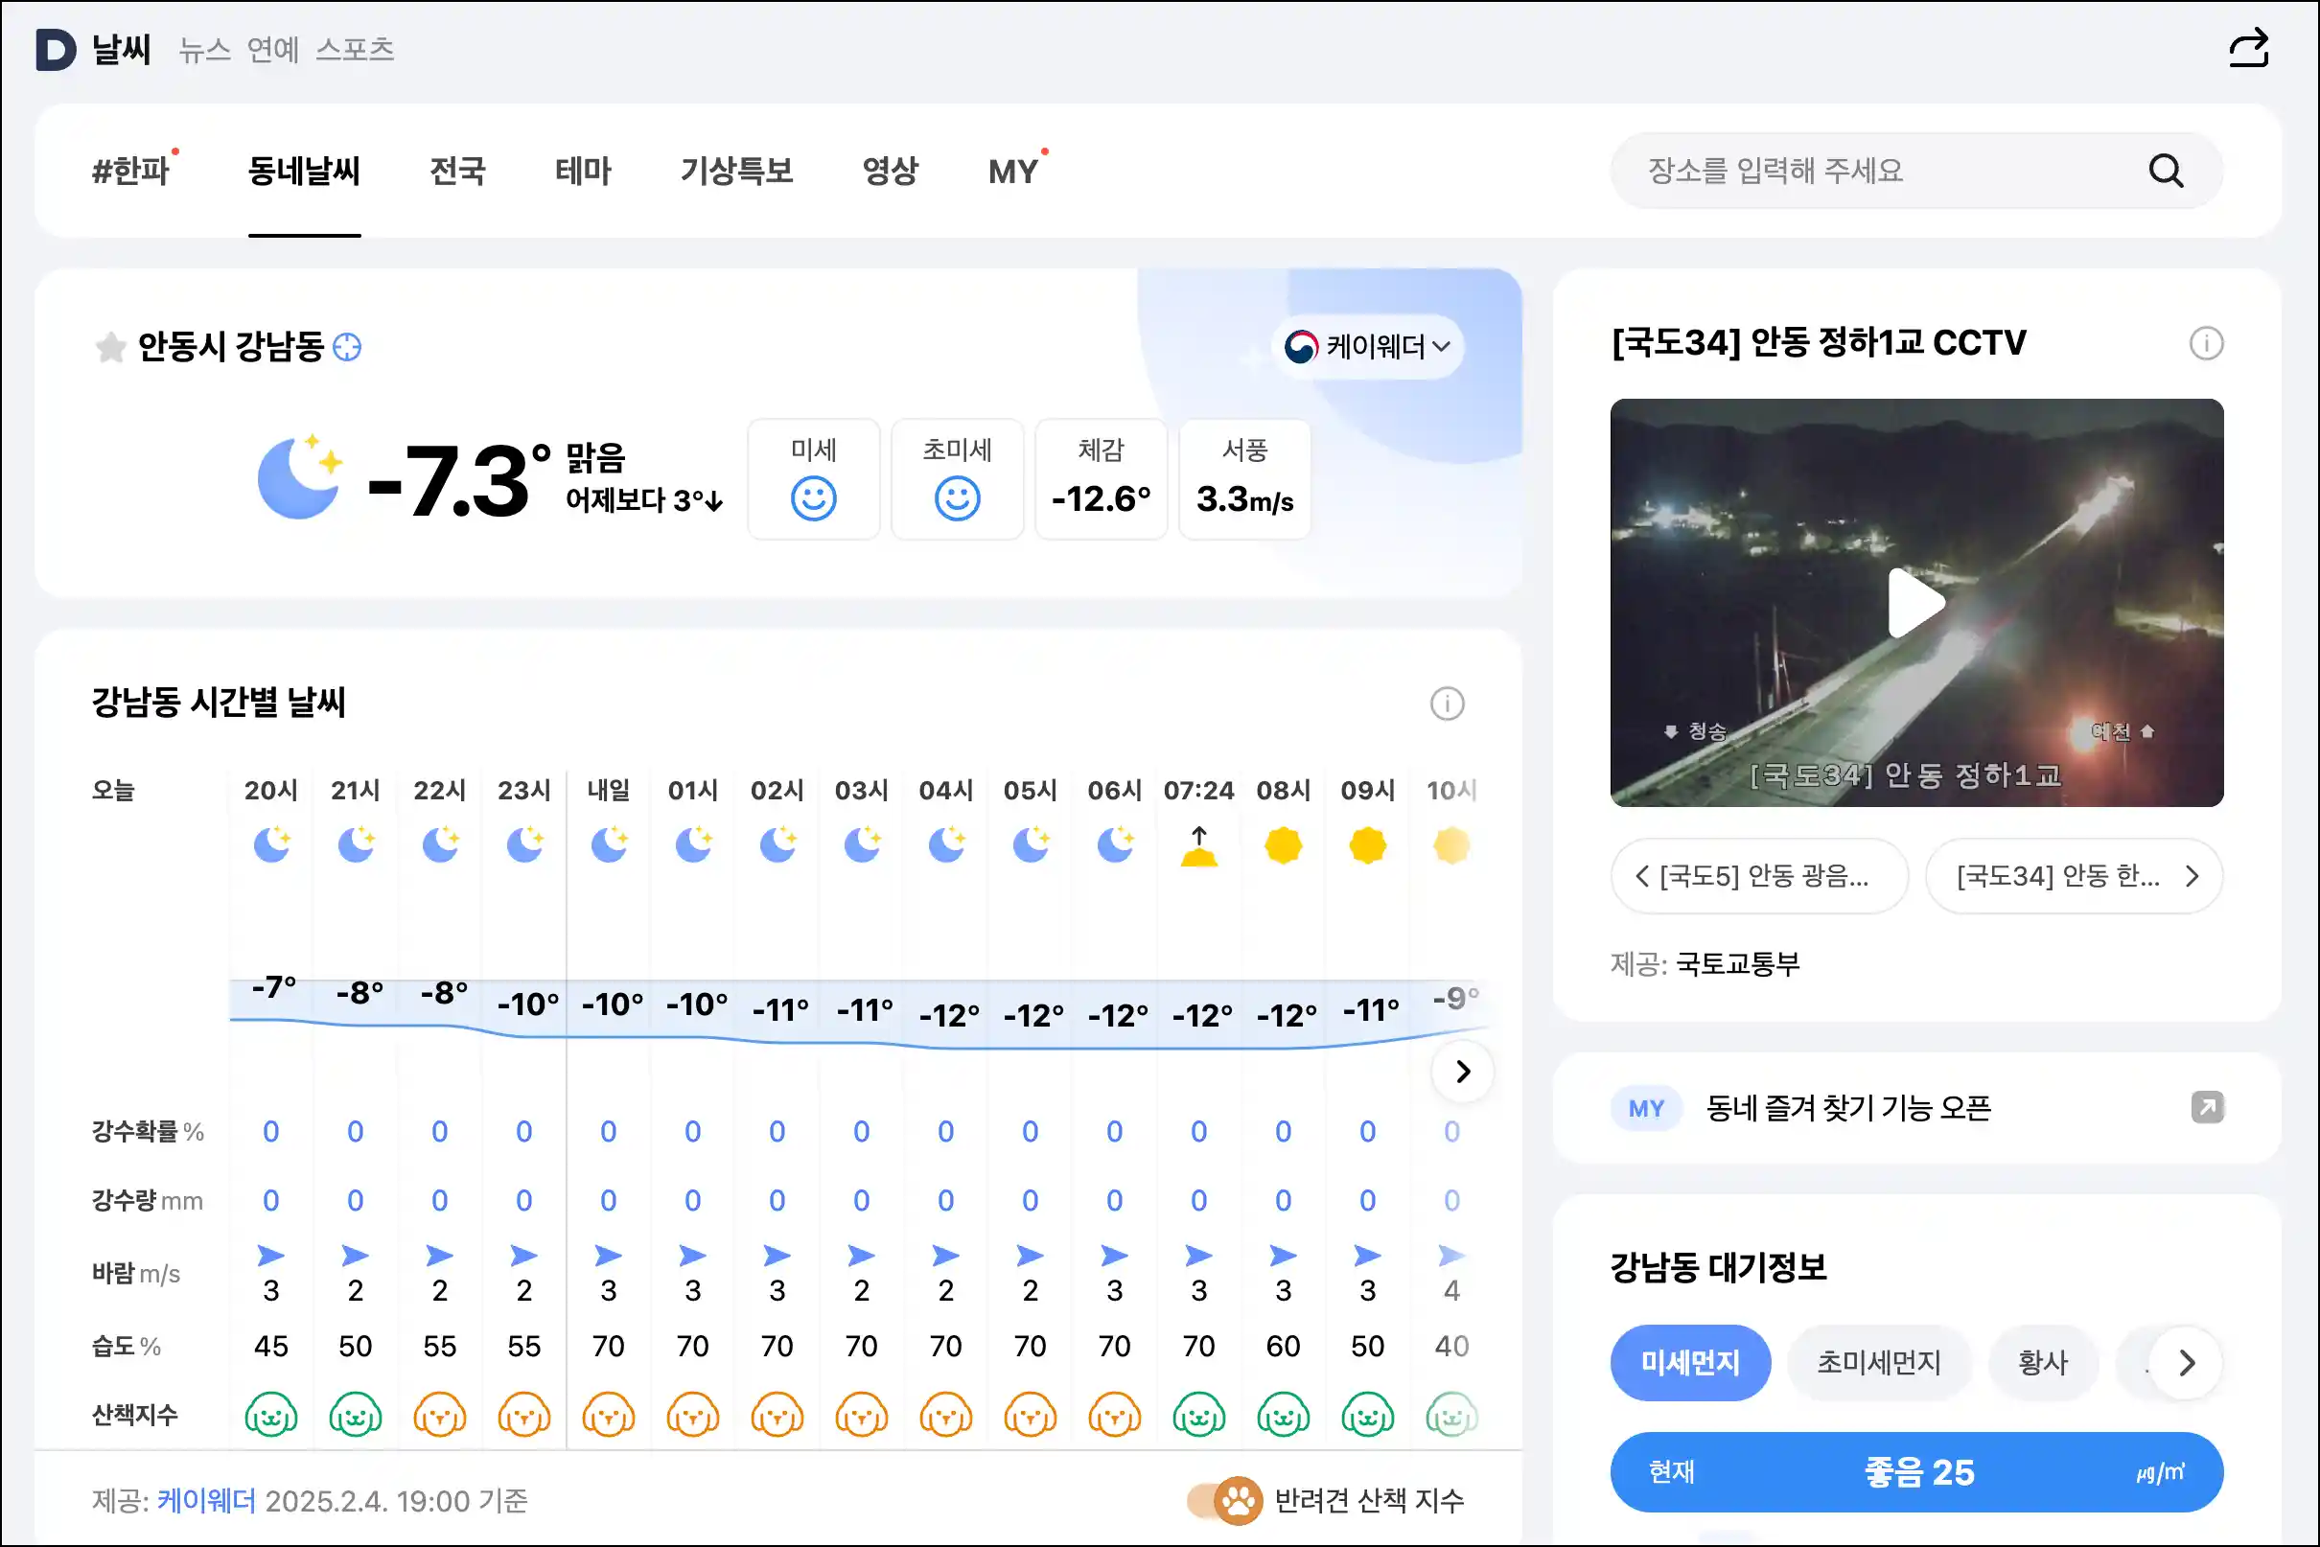Switch to the 기상특보 tab

[x=736, y=172]
